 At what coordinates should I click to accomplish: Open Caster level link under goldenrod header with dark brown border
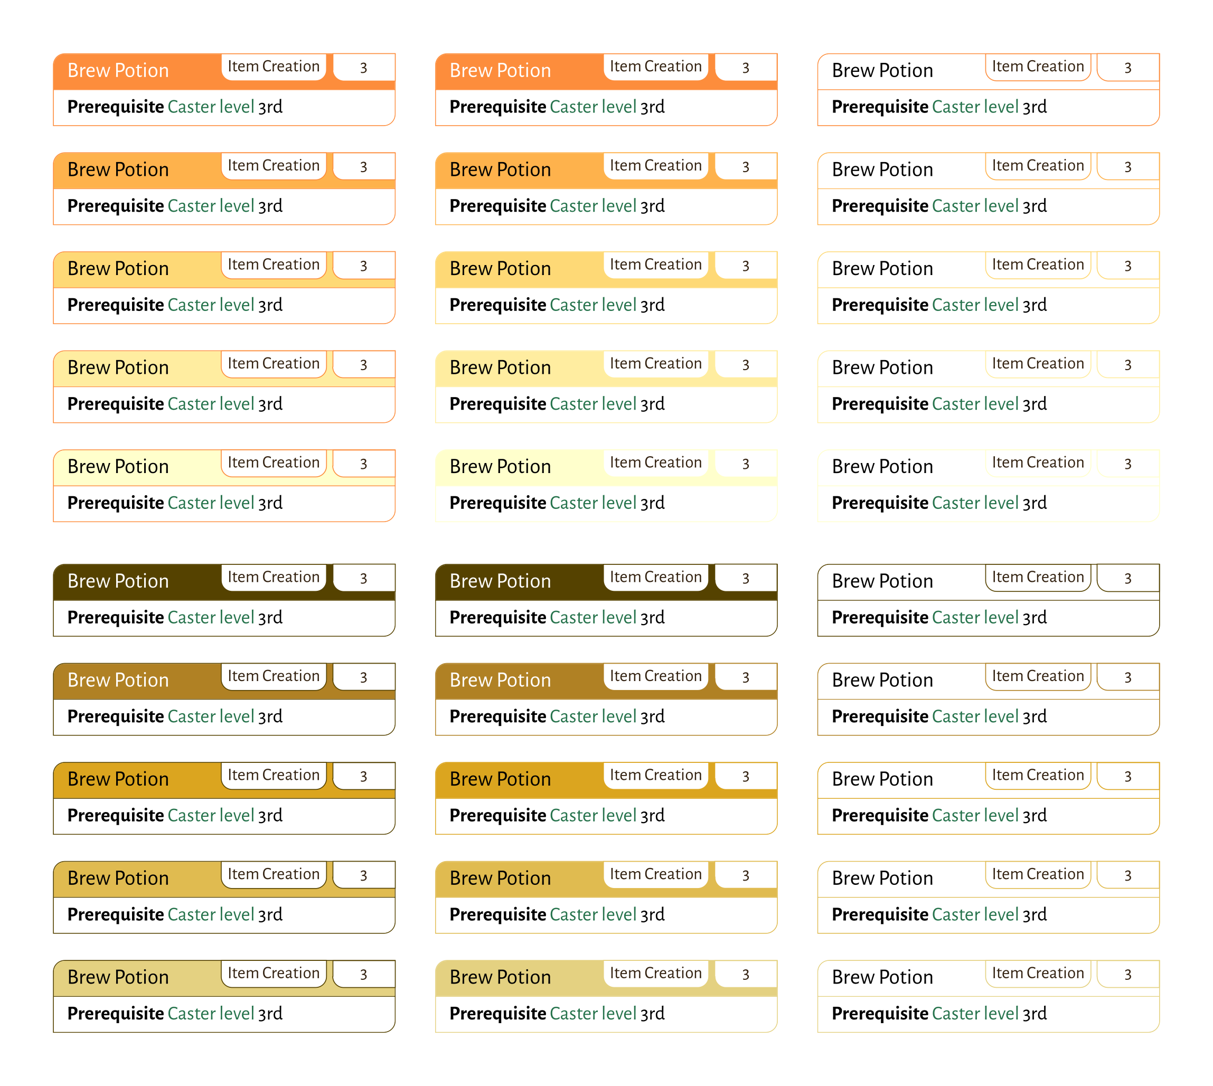211,815
